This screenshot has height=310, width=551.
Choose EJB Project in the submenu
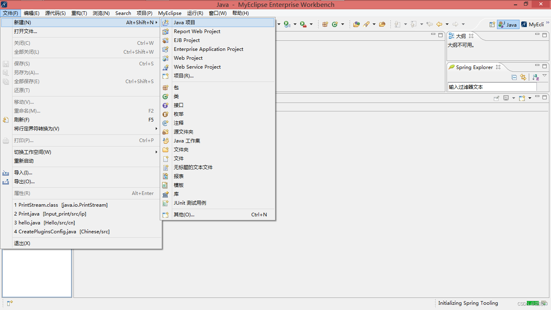[x=217, y=40]
